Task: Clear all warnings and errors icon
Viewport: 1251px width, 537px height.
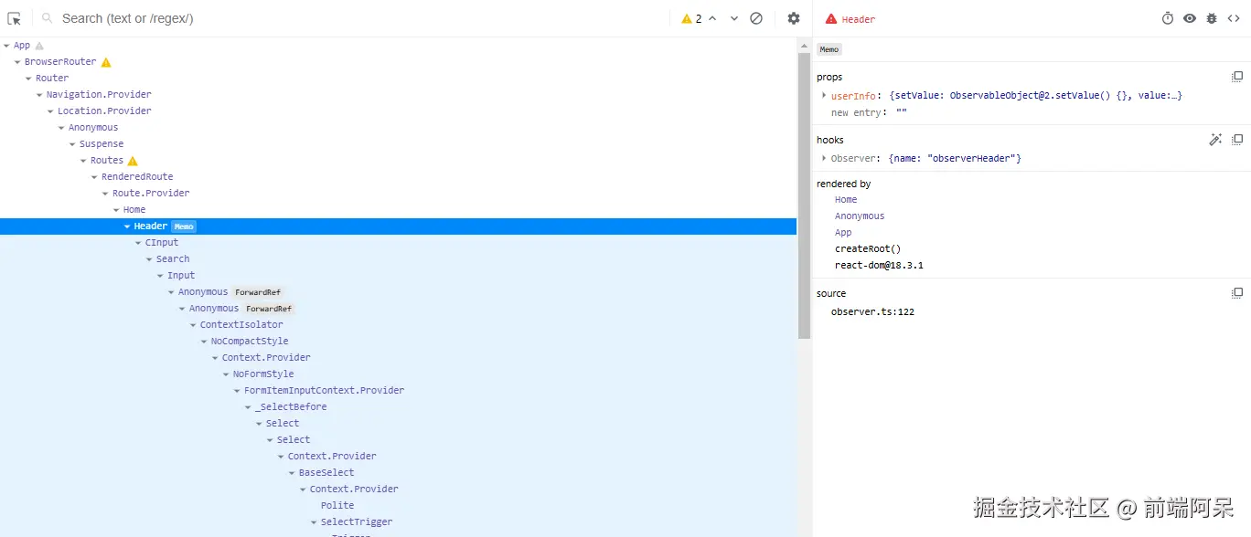Action: point(756,18)
